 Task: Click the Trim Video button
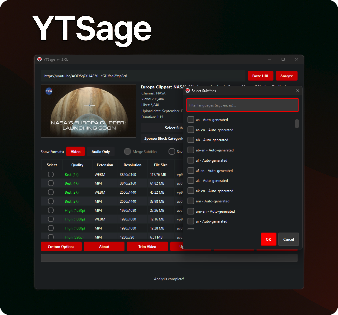pos(147,246)
